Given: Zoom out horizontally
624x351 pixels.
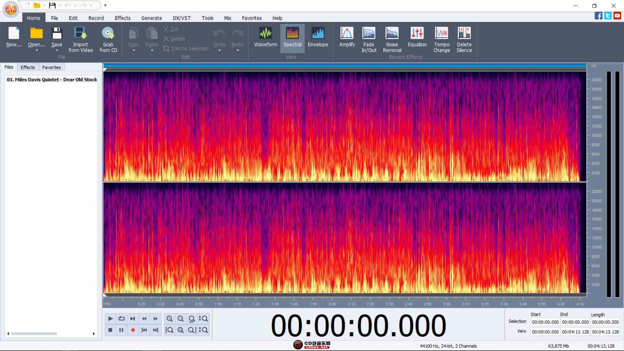Looking at the screenshot, I should point(181,318).
